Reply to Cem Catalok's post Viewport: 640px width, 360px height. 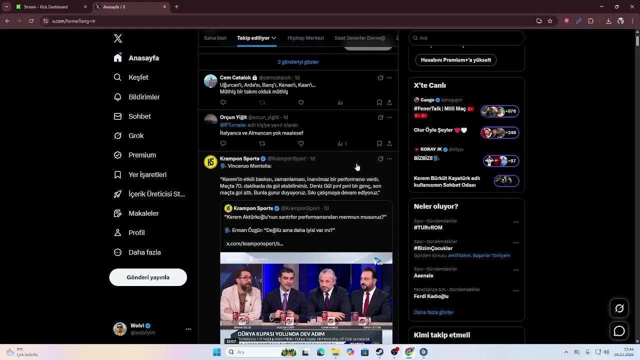click(x=223, y=102)
